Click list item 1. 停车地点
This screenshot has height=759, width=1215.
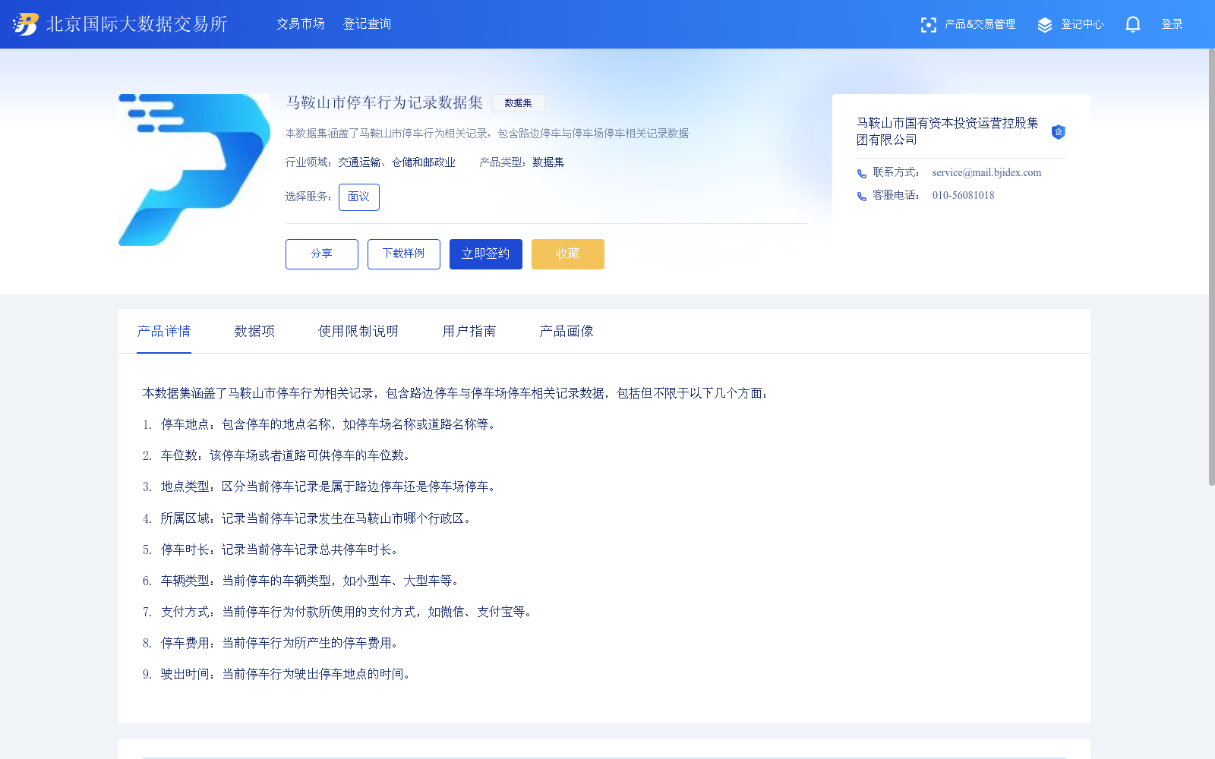point(320,424)
